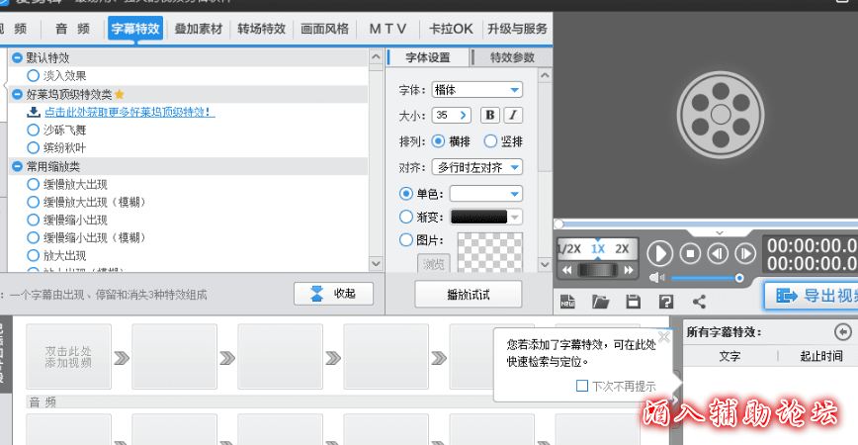Viewport: 858px width, 445px height.
Task: Open the 特效参数 tab
Action: [x=512, y=57]
